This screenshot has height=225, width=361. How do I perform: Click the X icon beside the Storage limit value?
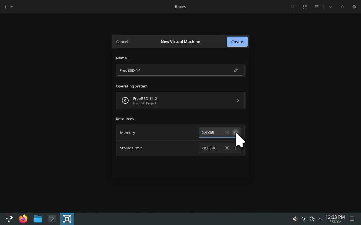coord(227,148)
